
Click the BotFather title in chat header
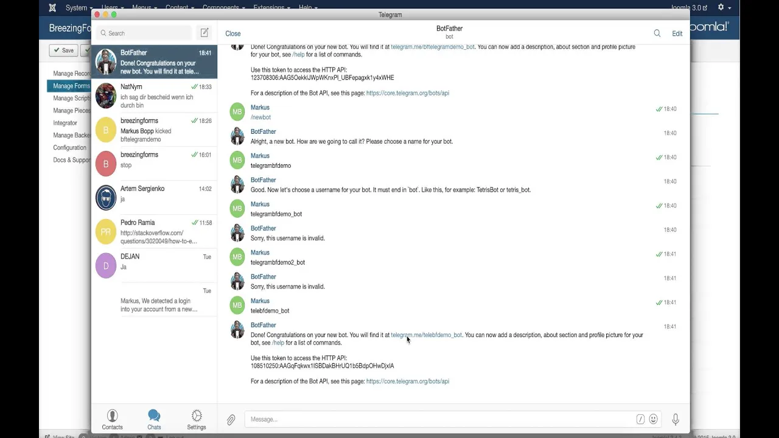449,29
